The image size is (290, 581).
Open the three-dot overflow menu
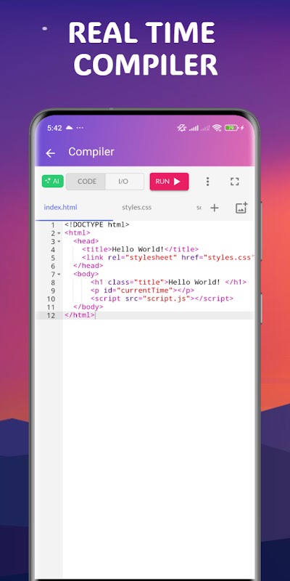click(x=207, y=181)
